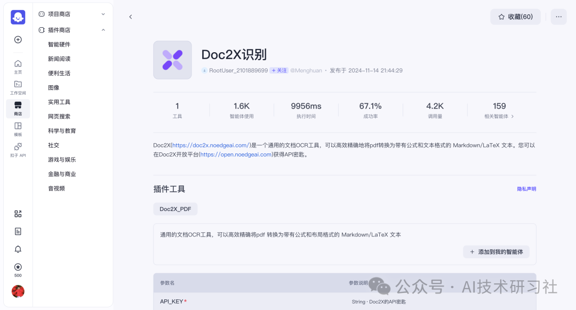Open the 模板 templates section

pos(18,127)
